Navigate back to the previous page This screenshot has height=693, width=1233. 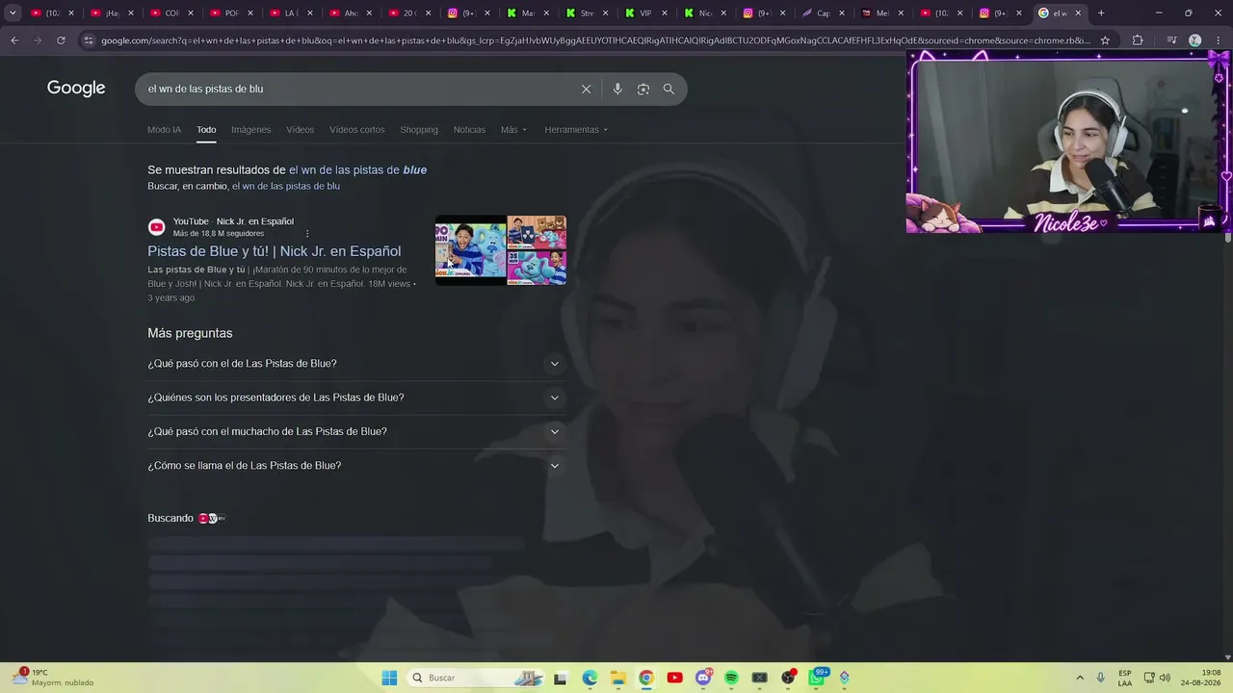pos(14,40)
